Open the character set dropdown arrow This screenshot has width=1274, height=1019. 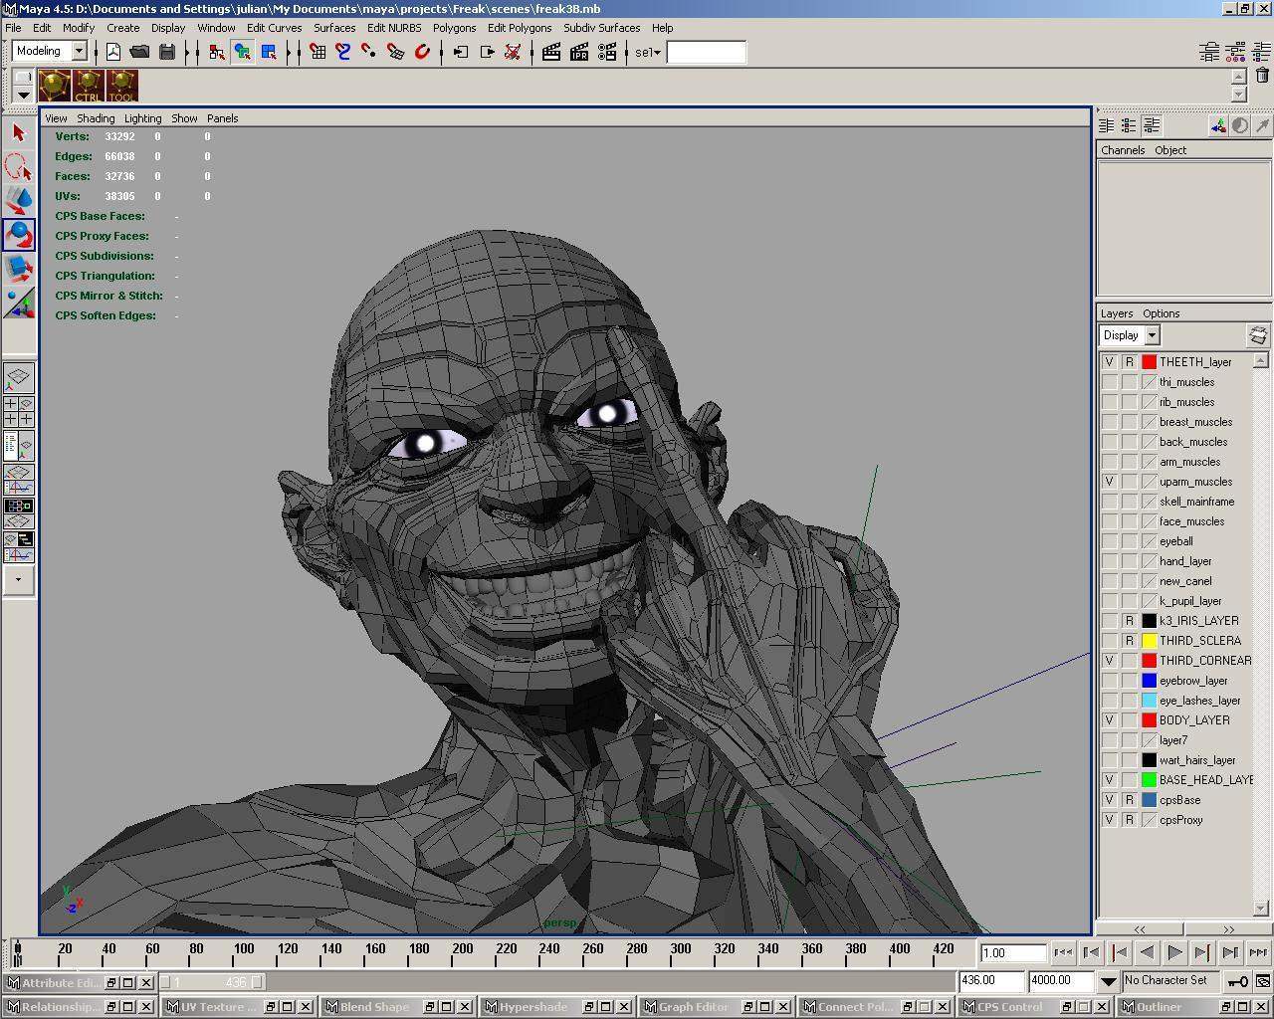coord(1108,981)
